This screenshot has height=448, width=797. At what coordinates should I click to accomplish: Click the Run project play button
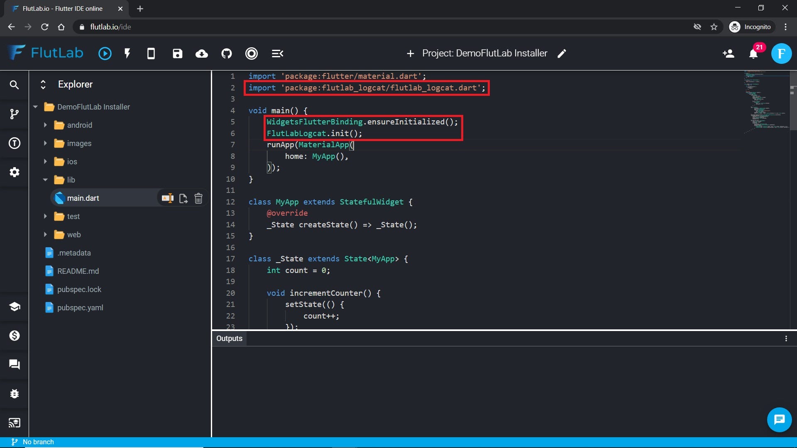click(x=105, y=54)
